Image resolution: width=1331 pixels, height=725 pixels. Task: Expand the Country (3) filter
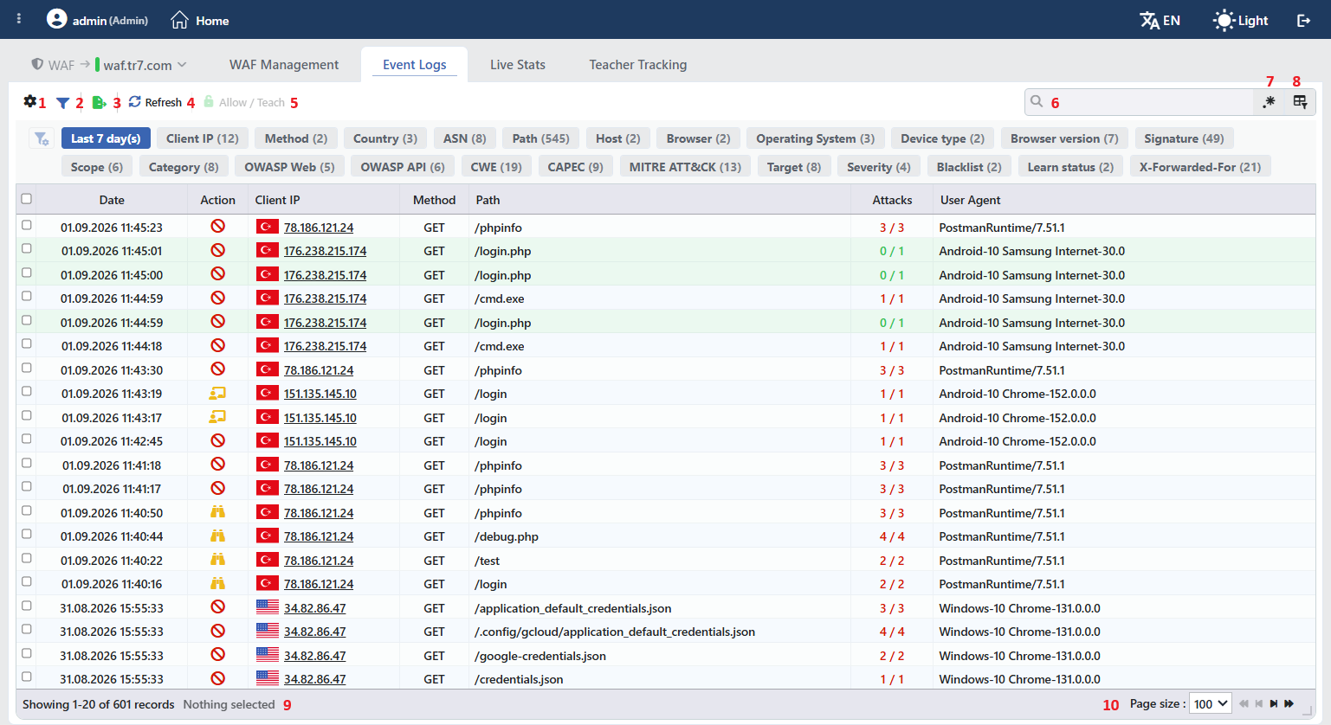click(x=385, y=138)
